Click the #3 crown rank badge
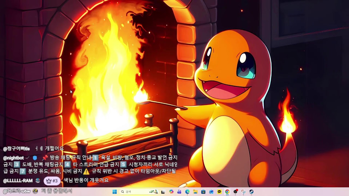This screenshot has height=196, width=349. (52, 180)
